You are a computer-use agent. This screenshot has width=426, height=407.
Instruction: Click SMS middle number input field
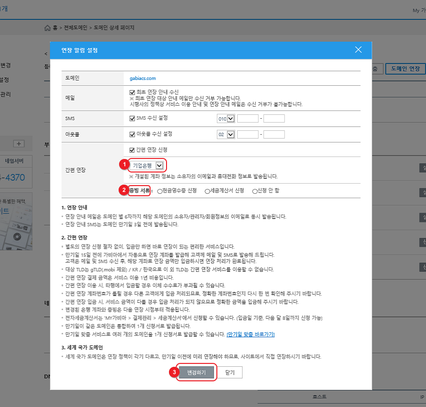[247, 119]
